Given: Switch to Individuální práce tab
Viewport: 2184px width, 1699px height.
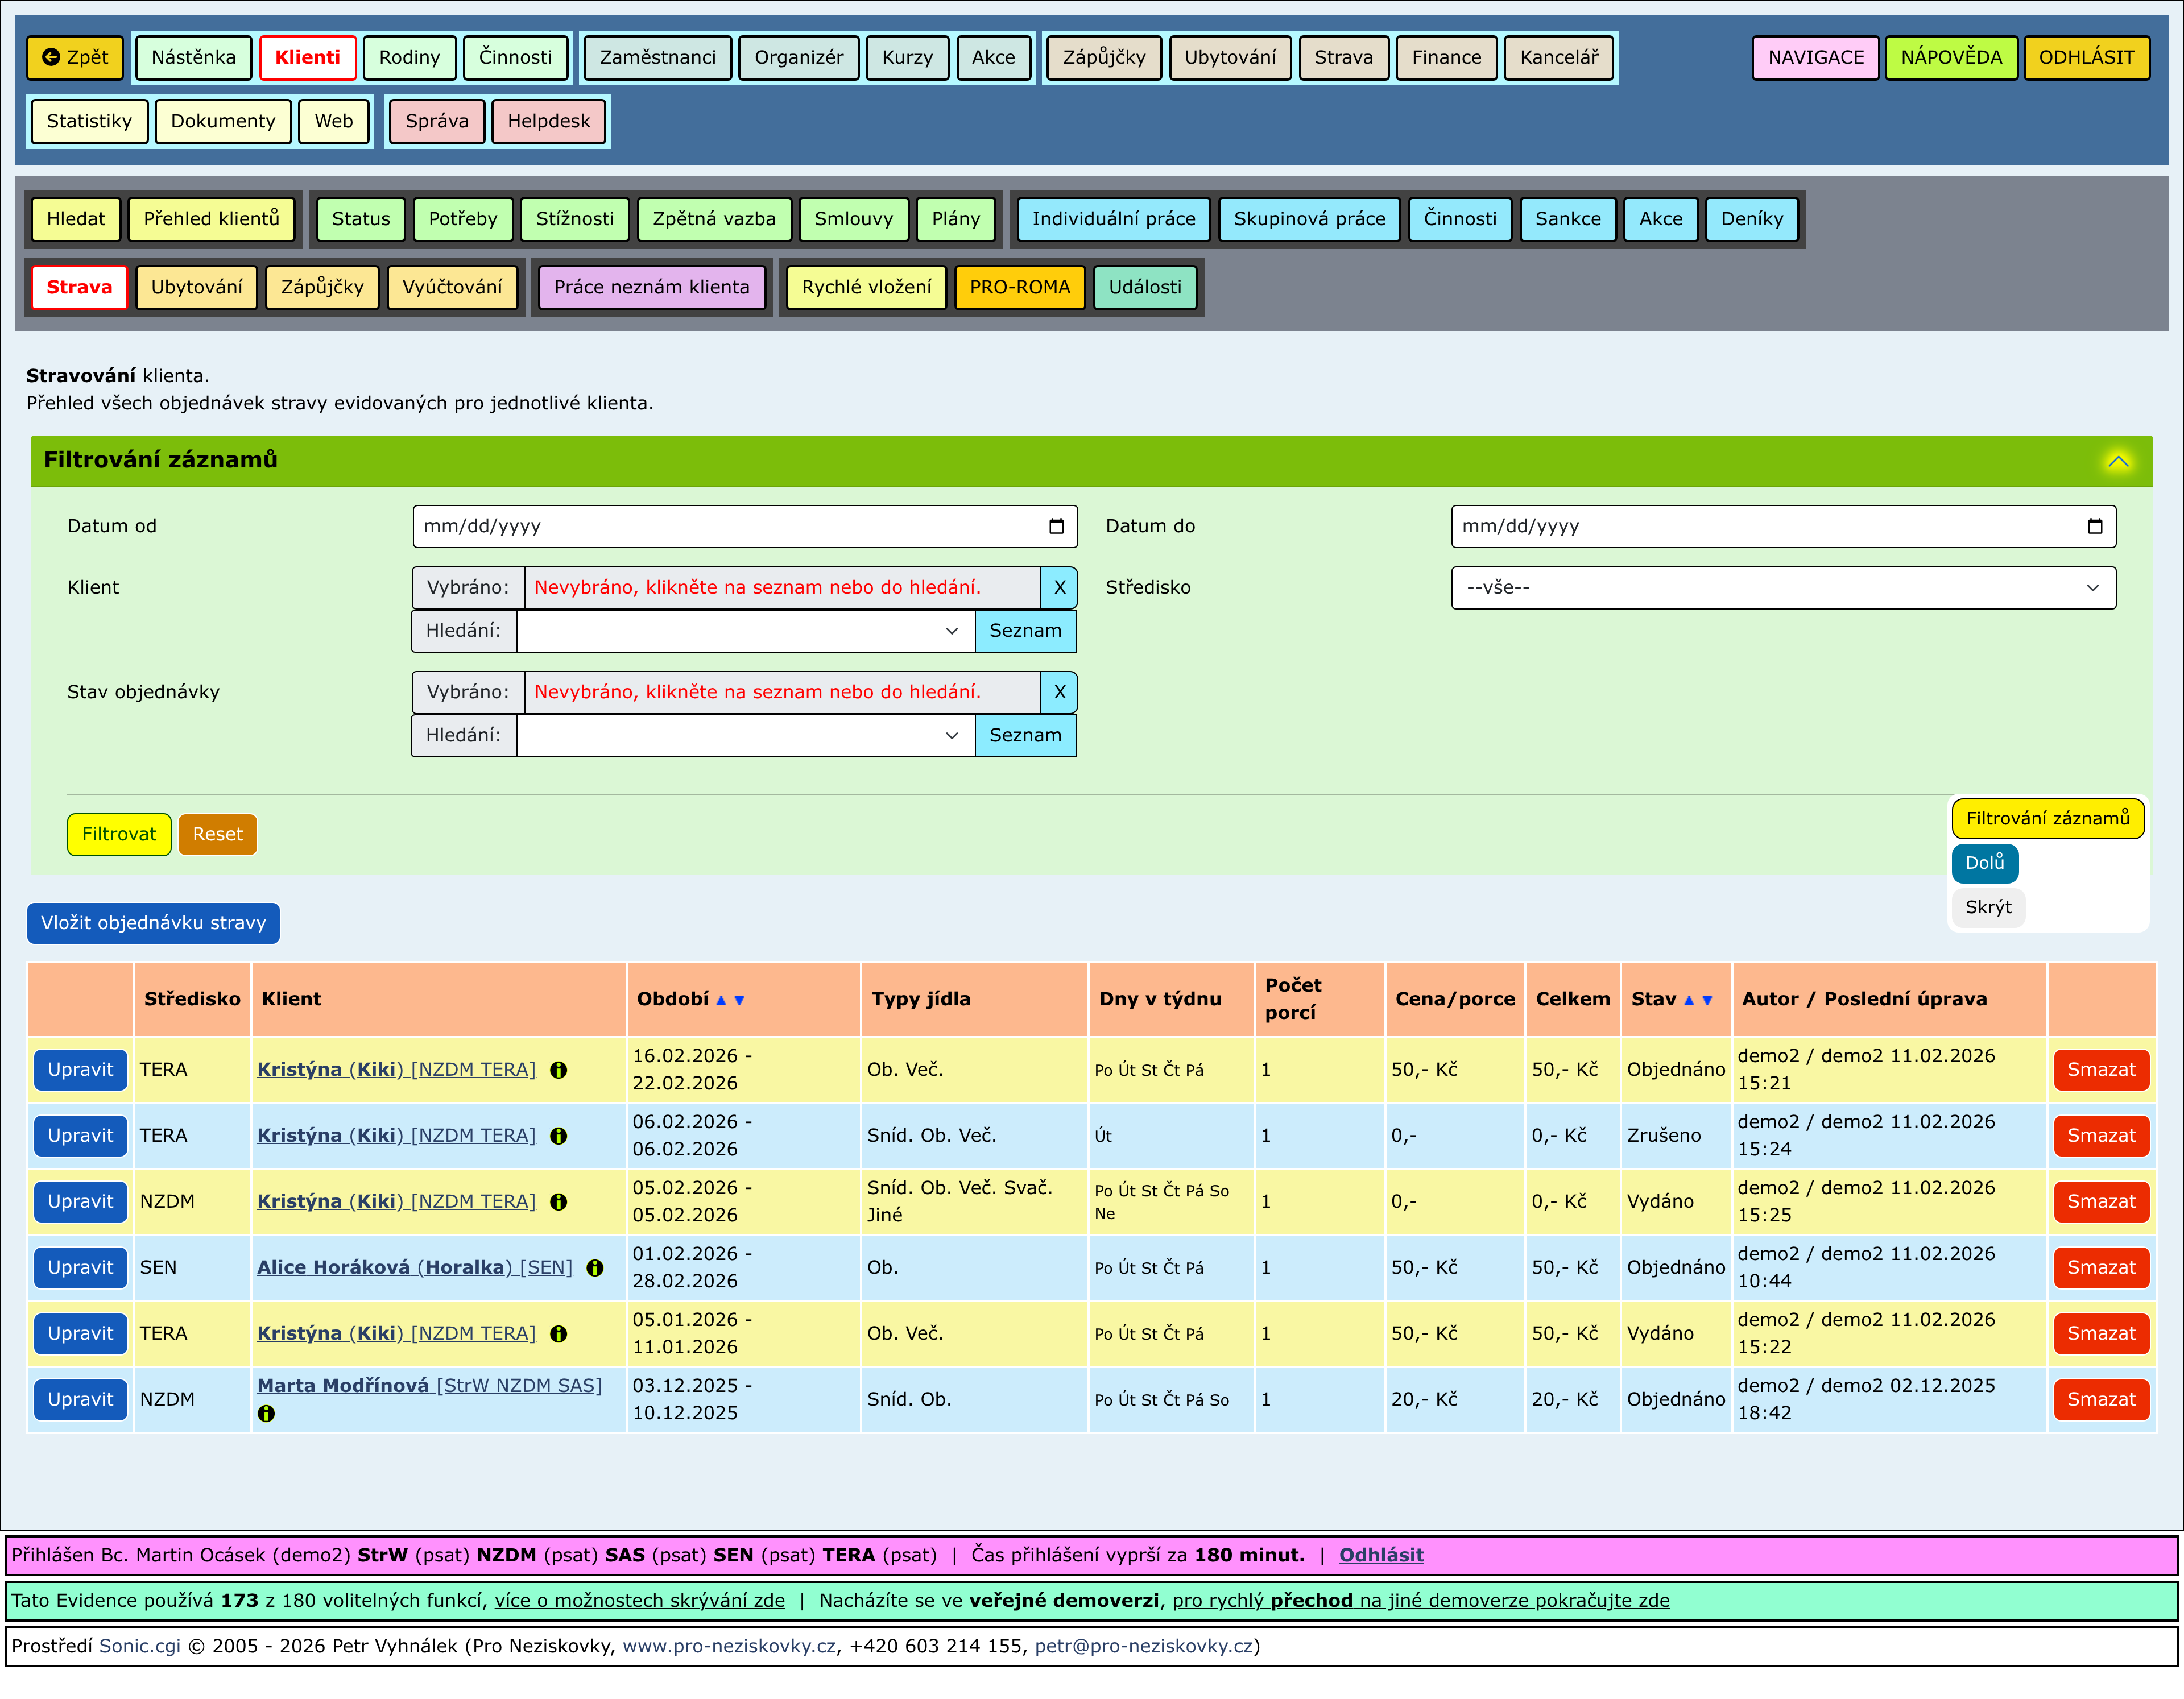Looking at the screenshot, I should (1113, 219).
